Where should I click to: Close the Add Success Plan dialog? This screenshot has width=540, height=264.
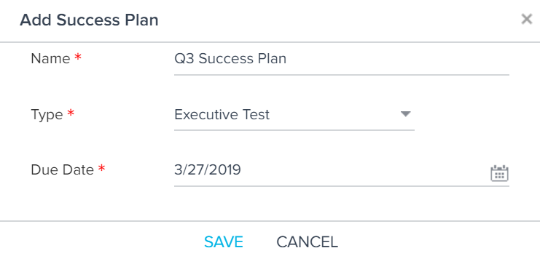(x=527, y=19)
